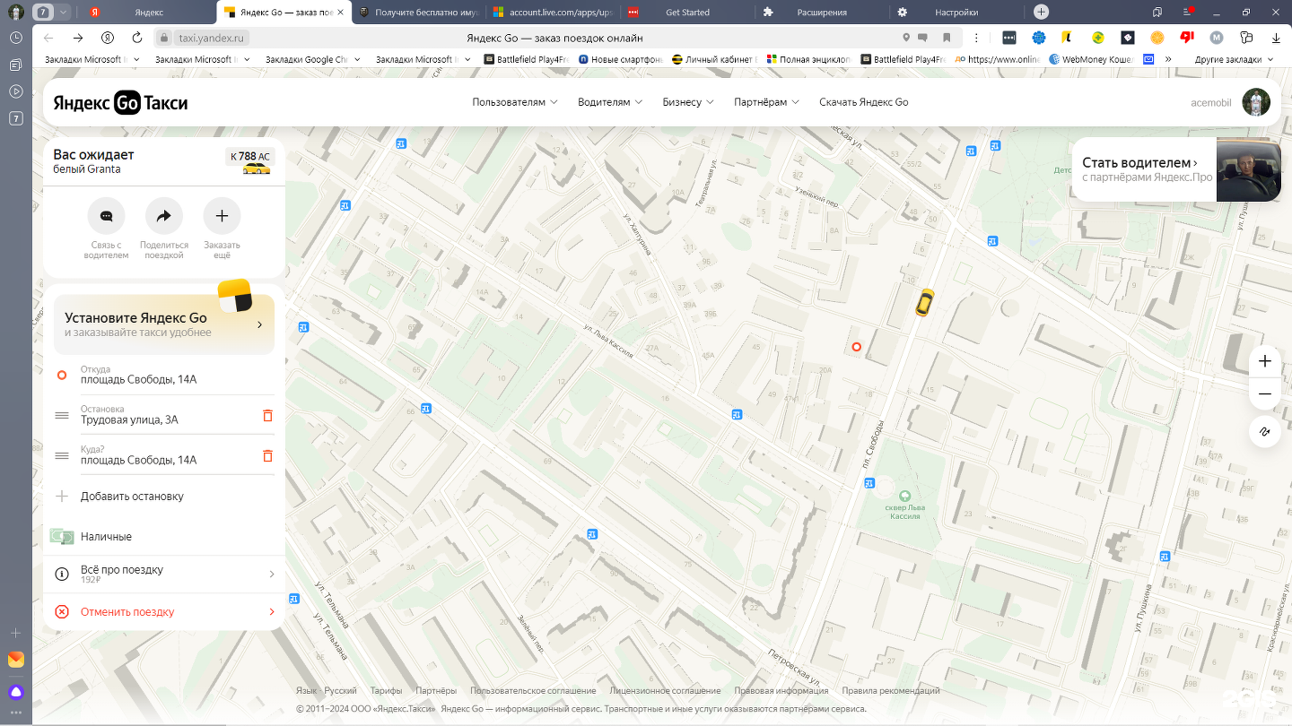The width and height of the screenshot is (1292, 726).
Task: Switch to the Get Started tab
Action: 687,12
